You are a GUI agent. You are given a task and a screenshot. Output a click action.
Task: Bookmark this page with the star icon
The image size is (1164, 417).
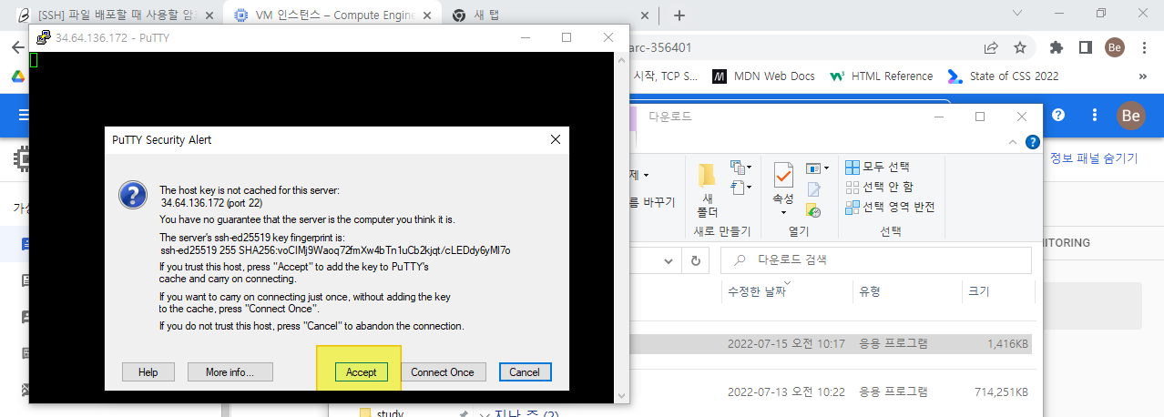[x=1020, y=47]
